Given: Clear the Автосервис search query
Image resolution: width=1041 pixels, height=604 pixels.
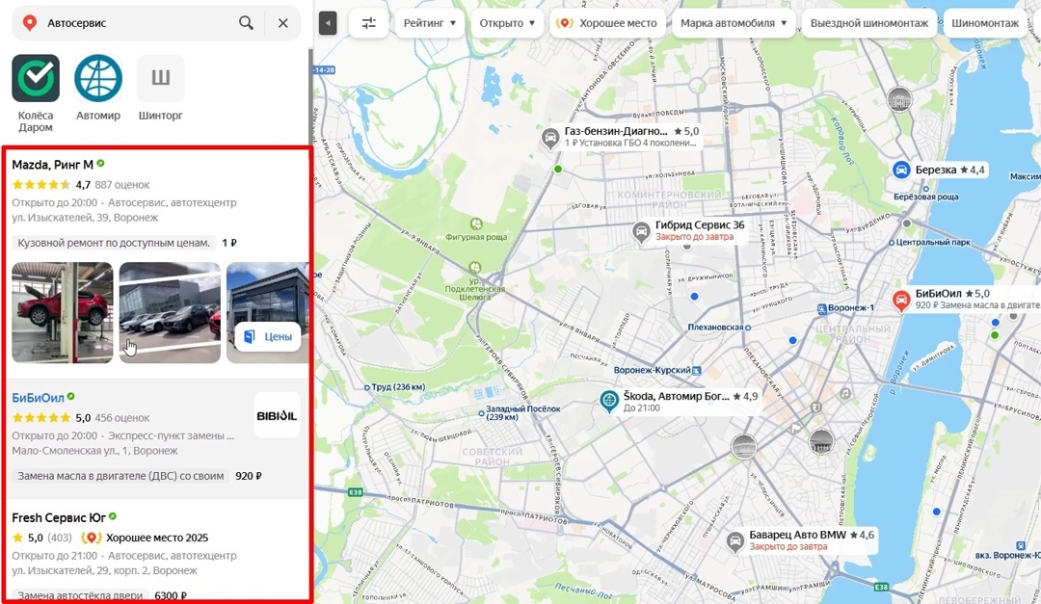Looking at the screenshot, I should pyautogui.click(x=282, y=22).
